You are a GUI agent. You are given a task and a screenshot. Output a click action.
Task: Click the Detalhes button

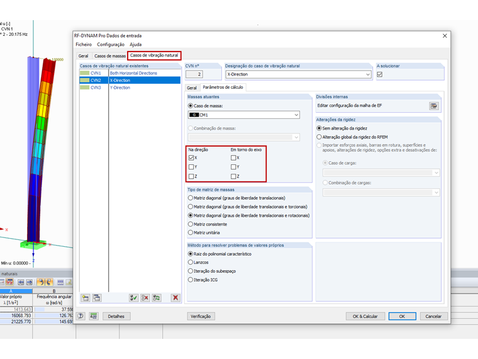[116, 316]
